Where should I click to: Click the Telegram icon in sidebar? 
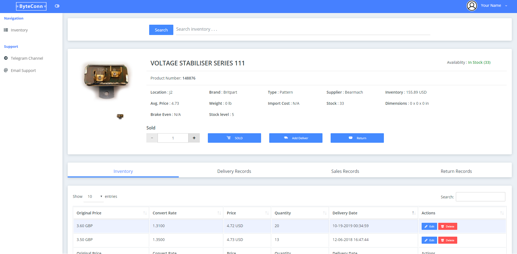[6, 58]
